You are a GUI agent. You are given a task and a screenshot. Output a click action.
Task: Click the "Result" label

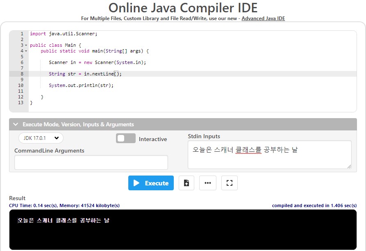(17, 198)
